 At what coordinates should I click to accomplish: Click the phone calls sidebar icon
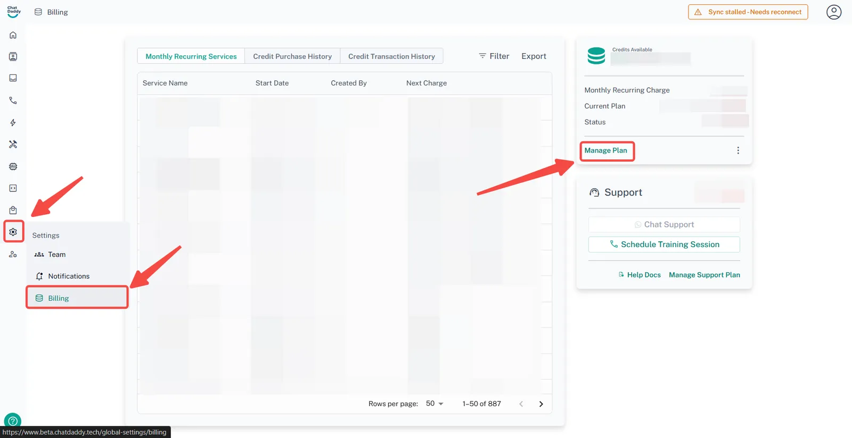point(13,100)
